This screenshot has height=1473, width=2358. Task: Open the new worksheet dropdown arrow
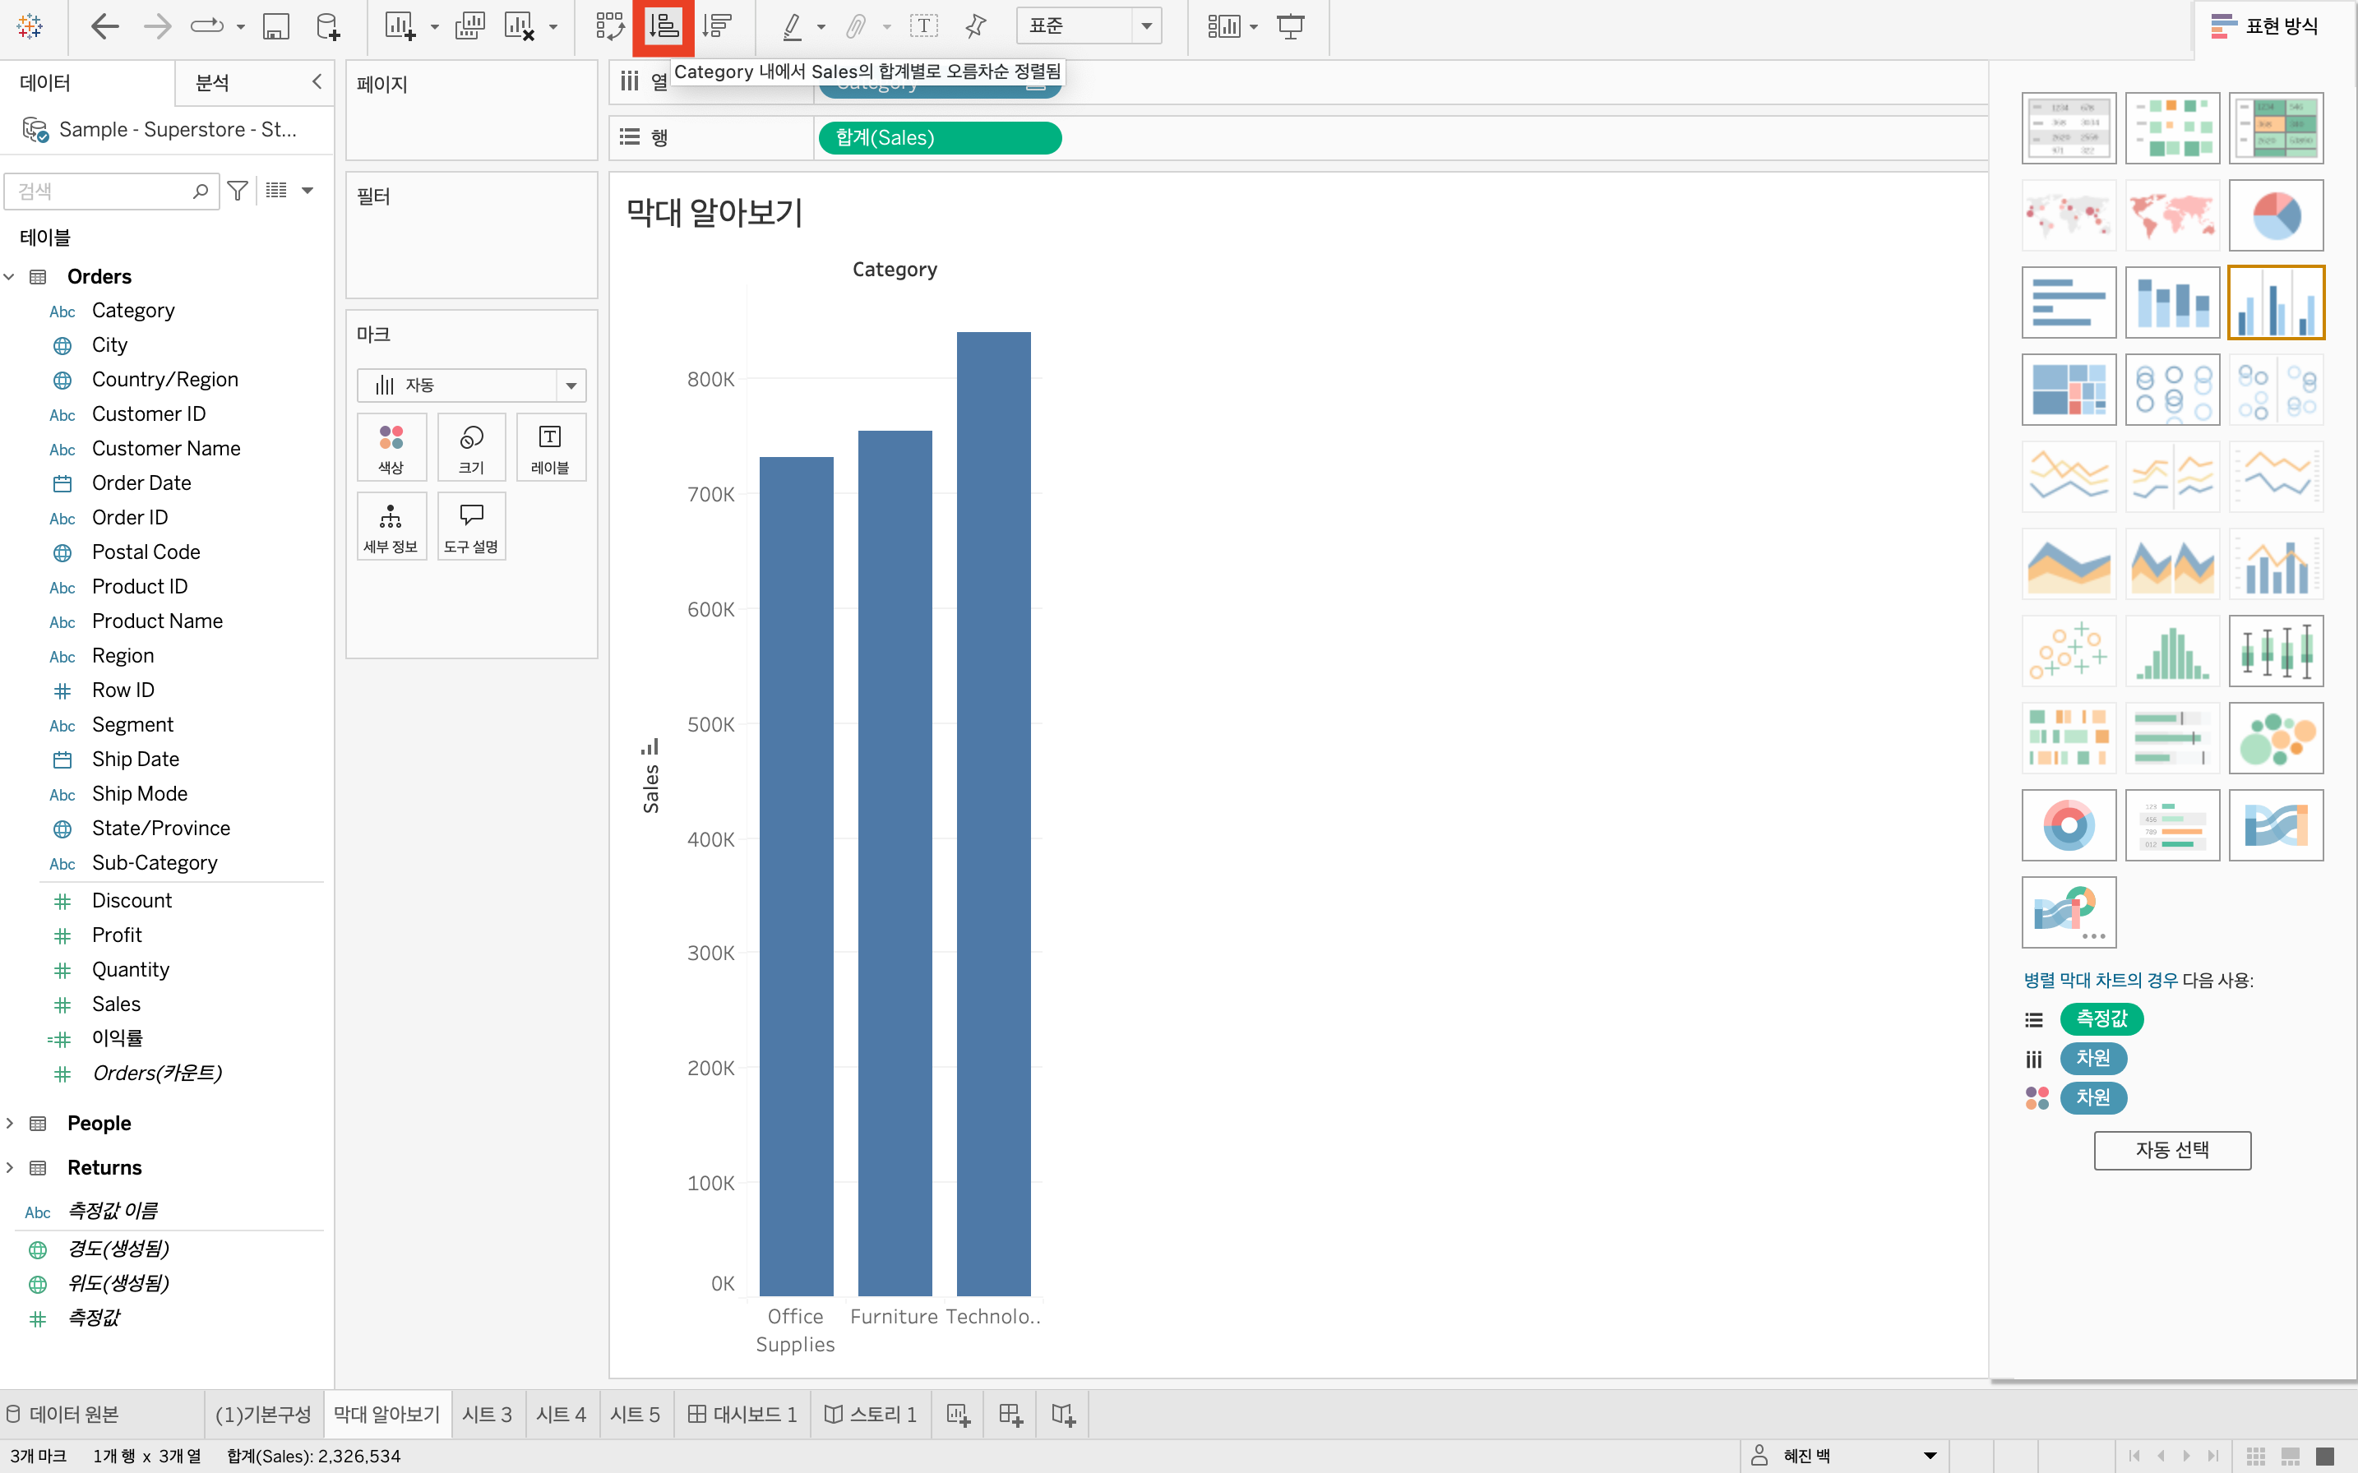tap(435, 26)
